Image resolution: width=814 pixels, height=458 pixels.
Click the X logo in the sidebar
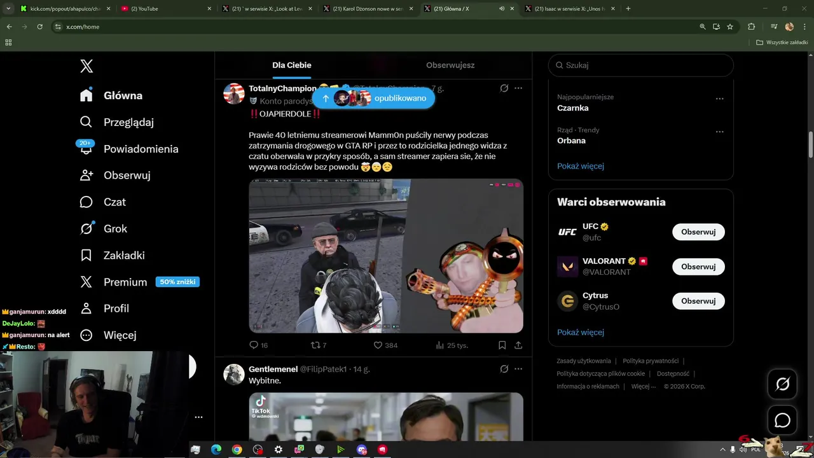coord(86,66)
